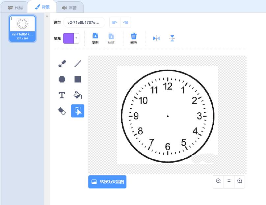Select the Brush tool
Image resolution: width=266 pixels, height=205 pixels.
[x=62, y=63]
